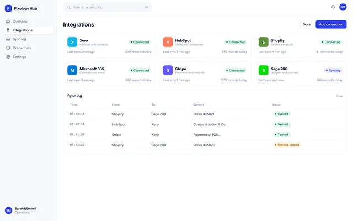Open the Xero card title

point(84,40)
